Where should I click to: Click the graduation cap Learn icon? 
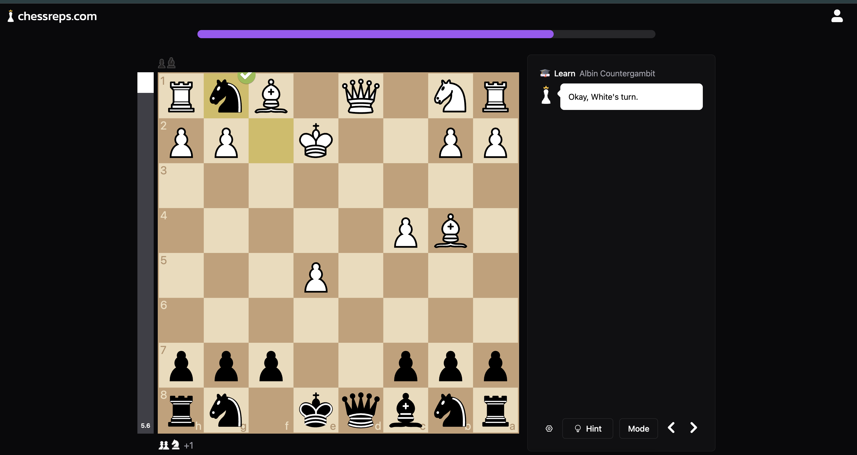point(545,73)
